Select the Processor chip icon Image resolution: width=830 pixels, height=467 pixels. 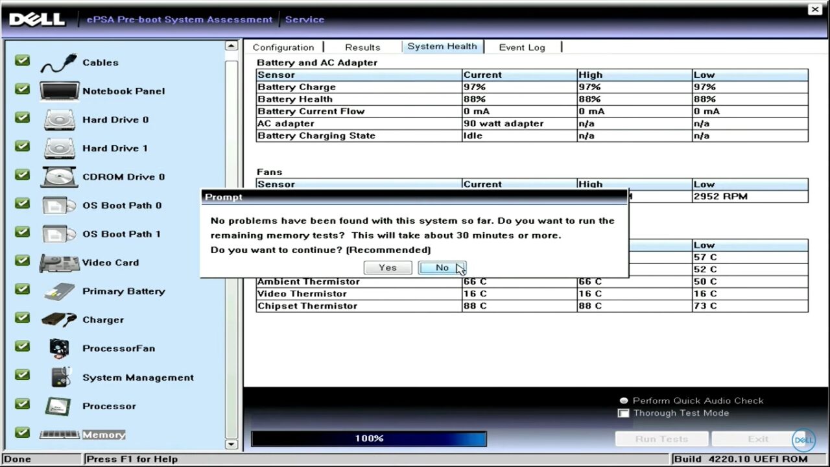59,406
